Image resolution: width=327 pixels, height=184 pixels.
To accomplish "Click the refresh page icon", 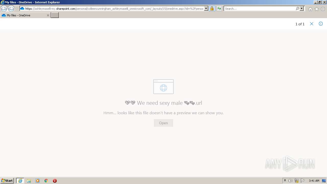I will pos(219,8).
